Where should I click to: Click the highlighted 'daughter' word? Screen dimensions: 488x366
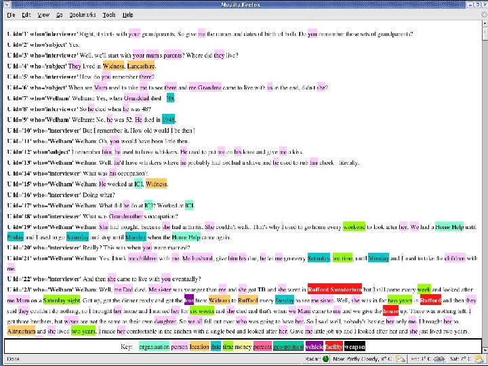click(x=165, y=321)
